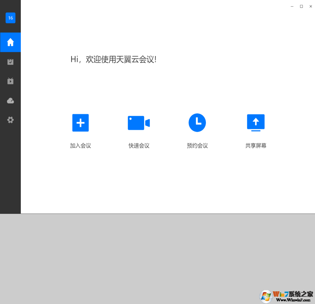Click the cloud recordings icon in sidebar
Screen dimensions: 315x304
[10, 101]
